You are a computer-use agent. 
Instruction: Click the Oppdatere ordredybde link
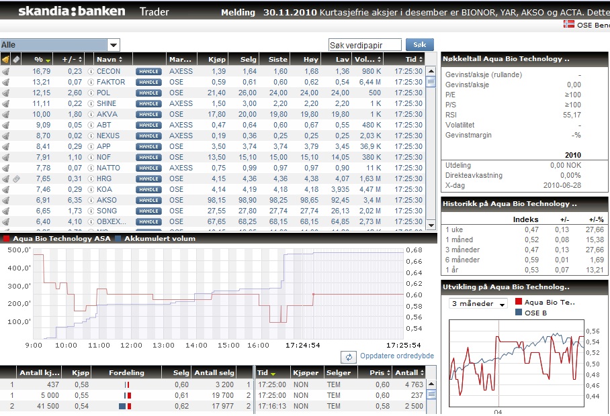point(397,356)
